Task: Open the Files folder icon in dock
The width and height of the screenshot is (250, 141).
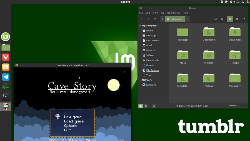Action: (x=6, y=47)
